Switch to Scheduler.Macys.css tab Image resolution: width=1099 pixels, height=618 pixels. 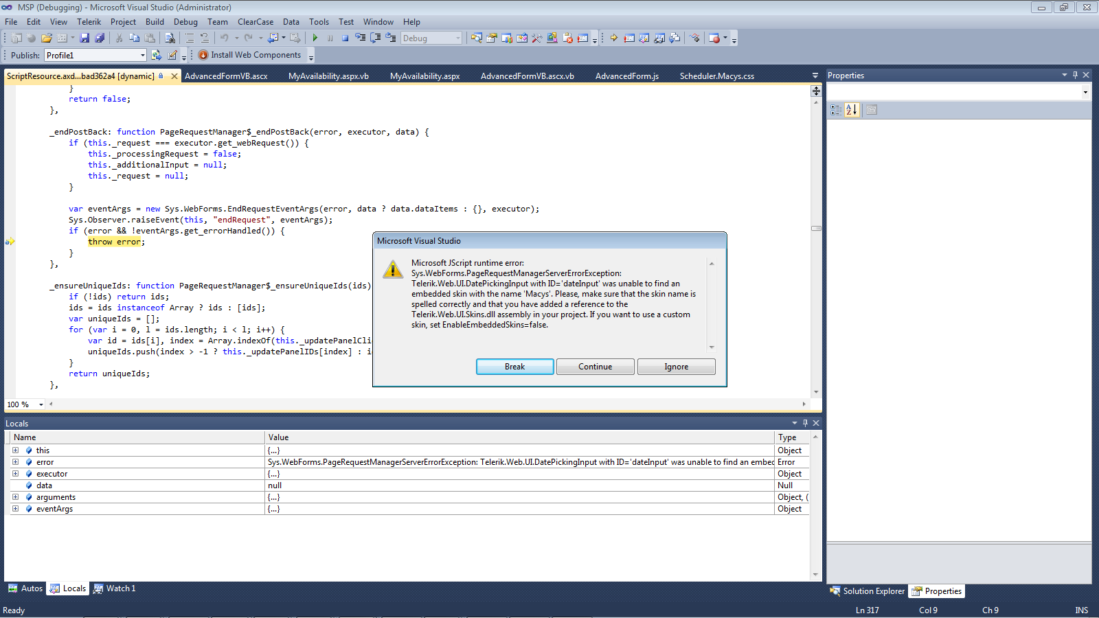(x=716, y=76)
